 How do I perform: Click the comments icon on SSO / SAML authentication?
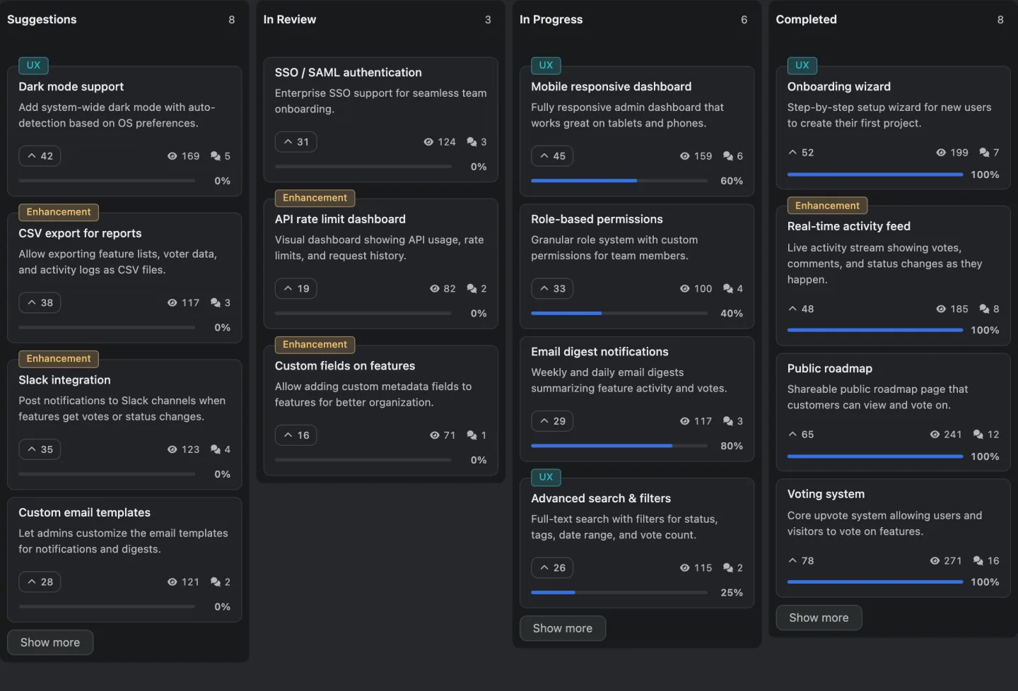472,142
